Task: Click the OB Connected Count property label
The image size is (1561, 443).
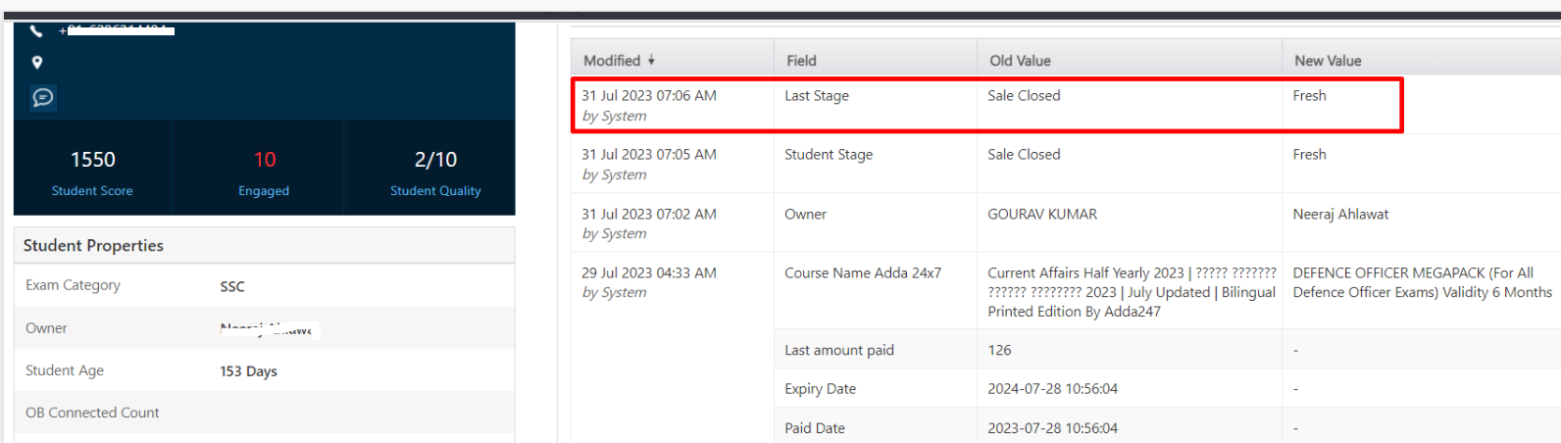Action: coord(92,413)
